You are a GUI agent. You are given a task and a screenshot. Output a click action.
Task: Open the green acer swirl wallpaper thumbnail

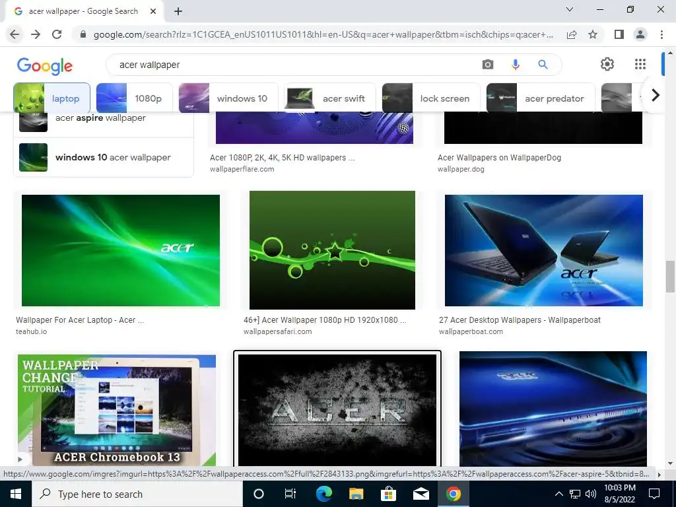121,250
